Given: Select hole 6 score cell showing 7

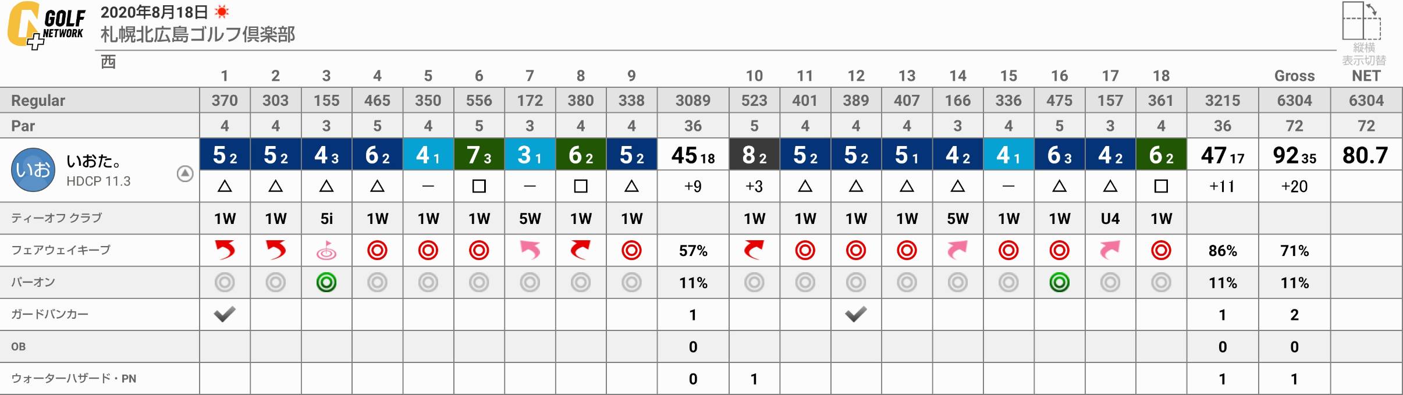Looking at the screenshot, I should (x=479, y=154).
